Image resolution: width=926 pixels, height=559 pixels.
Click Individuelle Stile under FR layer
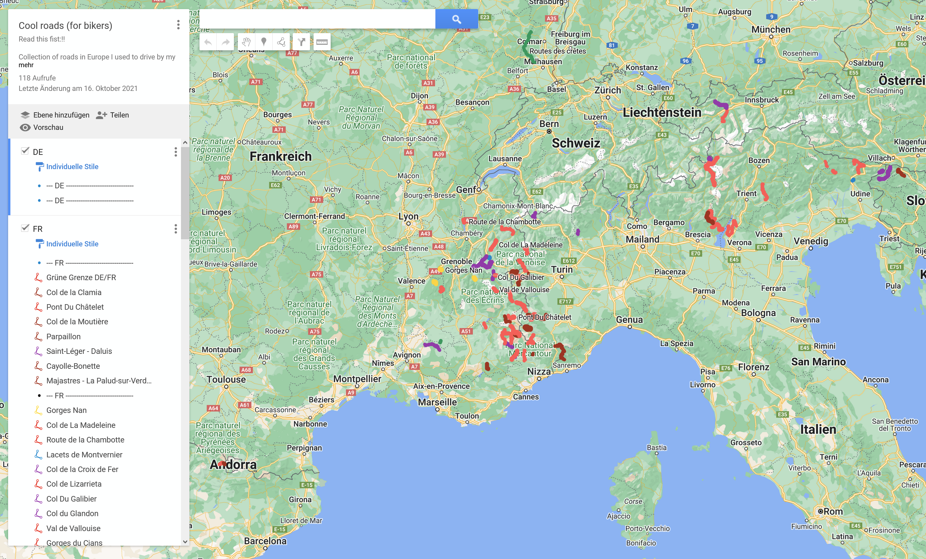tap(72, 244)
